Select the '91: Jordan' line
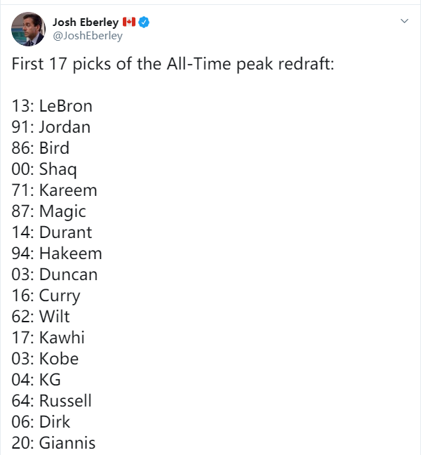 tap(51, 127)
